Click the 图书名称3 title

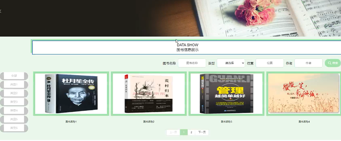click(x=227, y=122)
